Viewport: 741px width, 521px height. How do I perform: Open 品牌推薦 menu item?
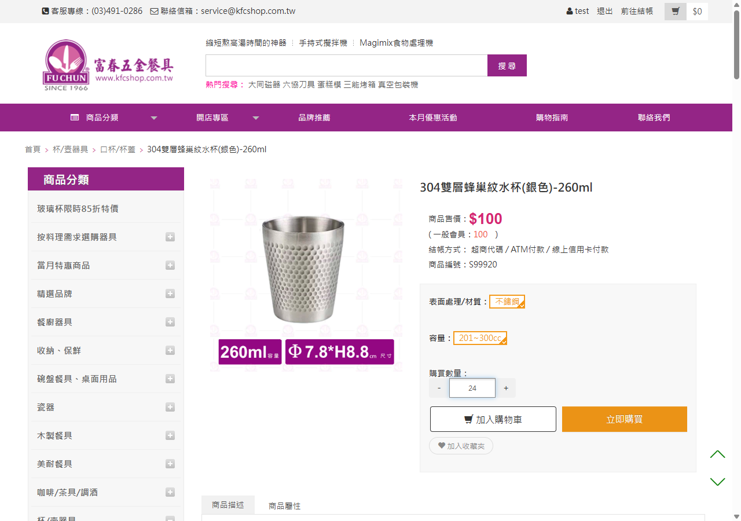(x=314, y=118)
